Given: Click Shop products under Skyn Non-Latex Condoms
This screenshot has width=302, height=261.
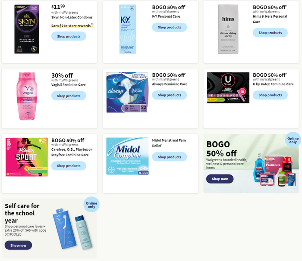Looking at the screenshot, I should point(69,36).
